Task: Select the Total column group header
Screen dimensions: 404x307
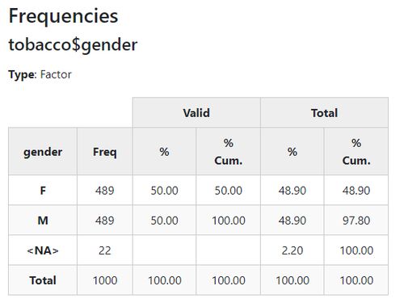Action: point(324,112)
